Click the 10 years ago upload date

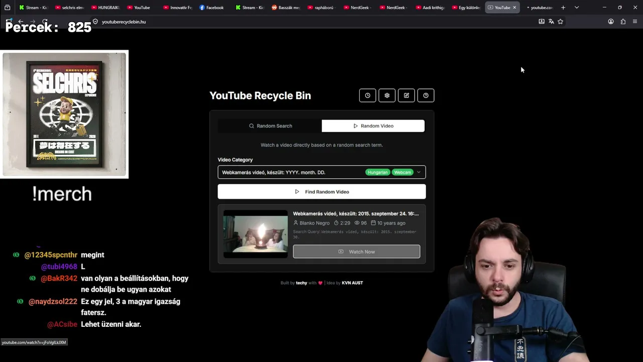(x=391, y=223)
